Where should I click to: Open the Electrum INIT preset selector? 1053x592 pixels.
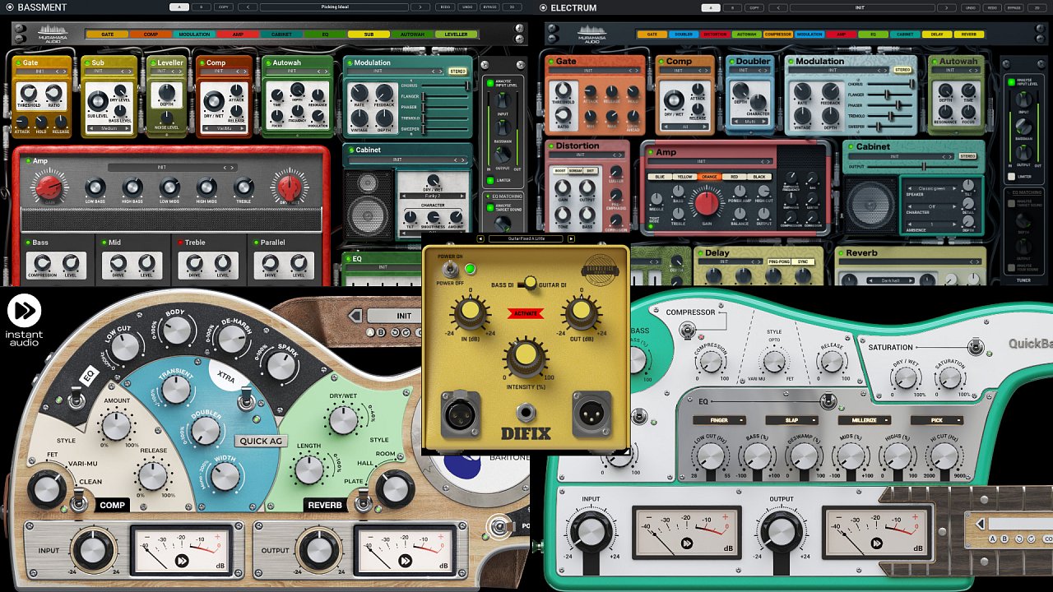(860, 7)
